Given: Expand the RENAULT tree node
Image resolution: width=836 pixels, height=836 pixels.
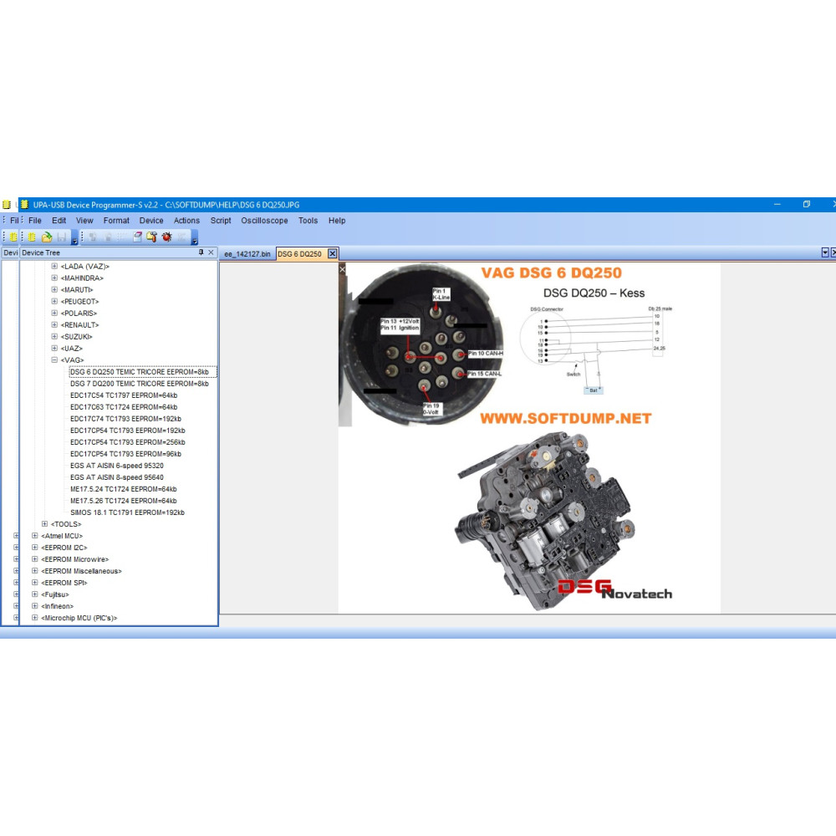Looking at the screenshot, I should pos(54,324).
